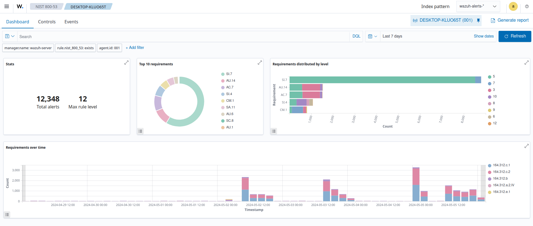Switch to the Events tab
Image resolution: width=533 pixels, height=226 pixels.
(x=71, y=22)
